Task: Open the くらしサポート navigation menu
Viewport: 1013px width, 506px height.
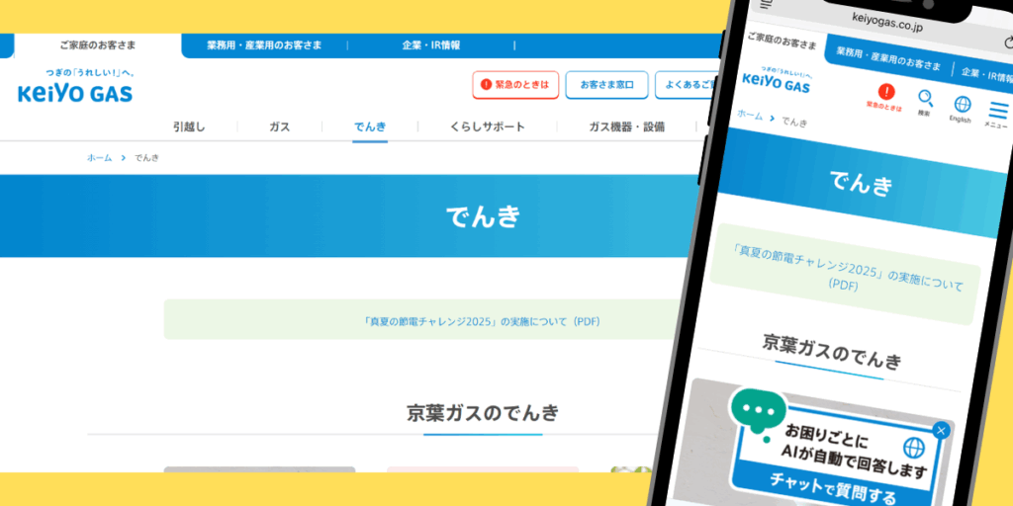Action: pyautogui.click(x=487, y=127)
